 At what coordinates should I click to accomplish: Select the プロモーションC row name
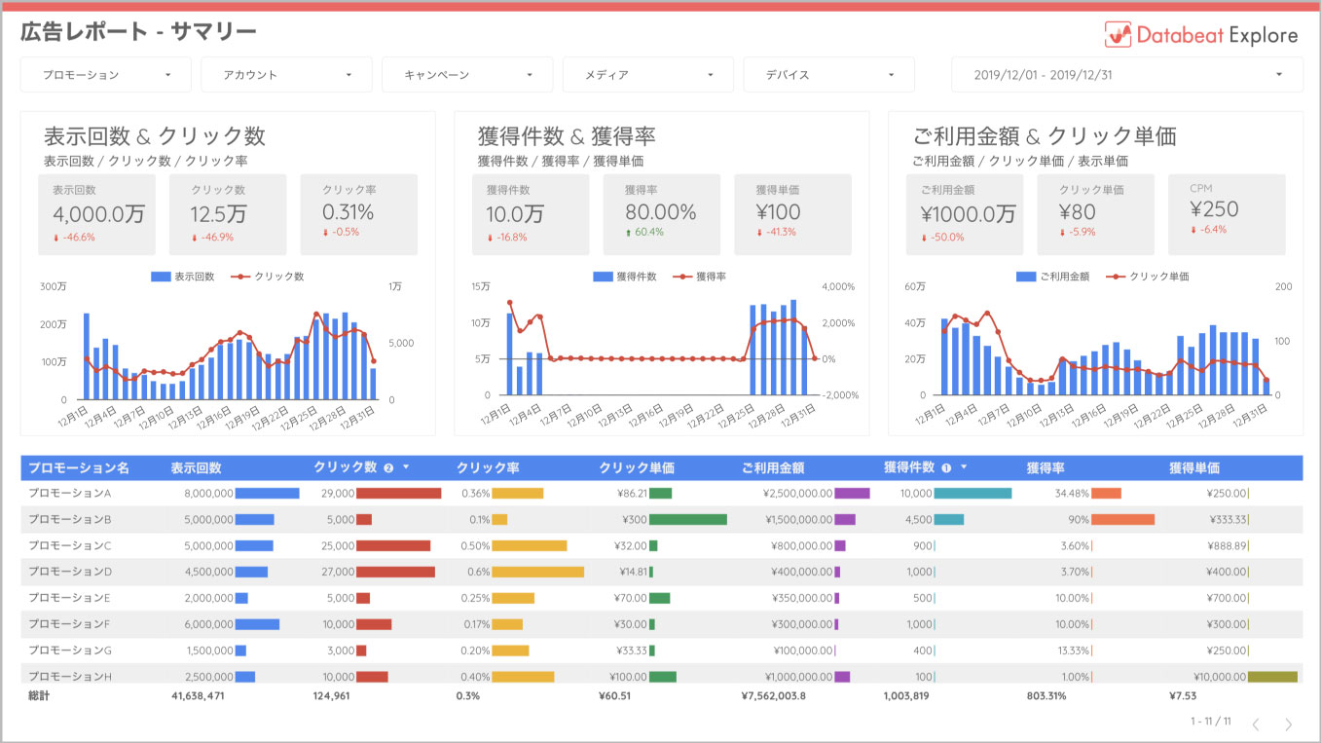[70, 546]
